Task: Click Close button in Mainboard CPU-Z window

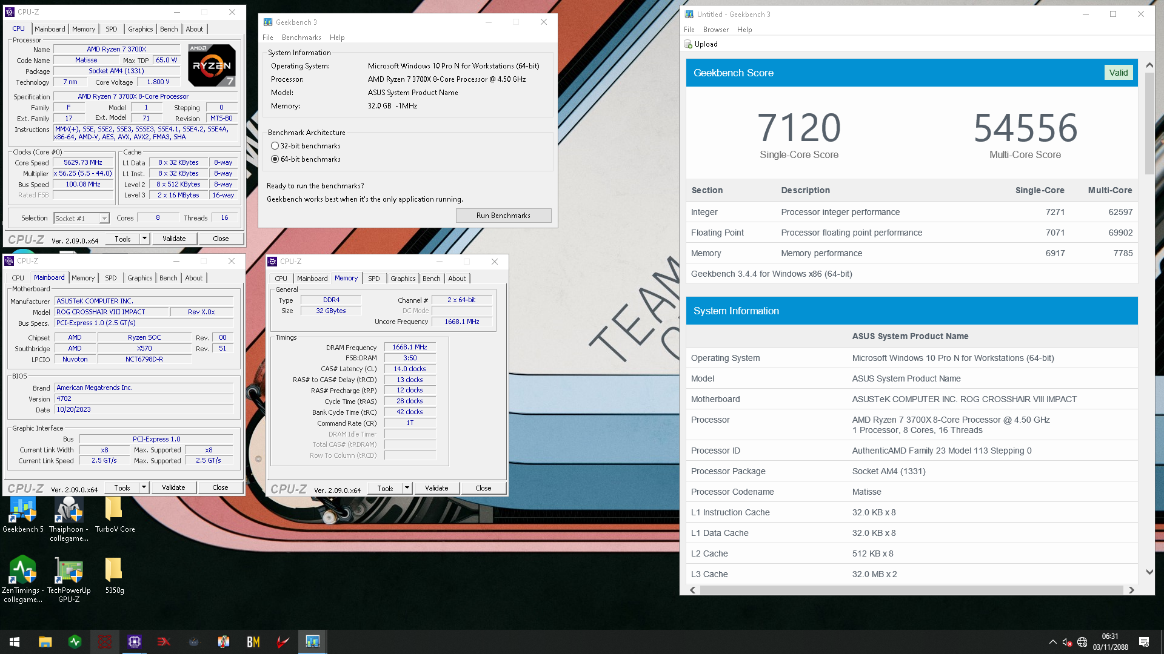Action: coord(220,487)
